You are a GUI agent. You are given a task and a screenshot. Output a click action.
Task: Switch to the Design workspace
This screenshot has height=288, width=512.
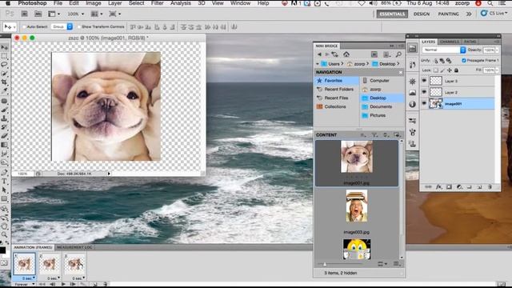click(x=422, y=14)
